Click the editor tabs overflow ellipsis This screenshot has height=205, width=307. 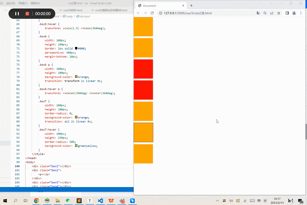pos(6,10)
